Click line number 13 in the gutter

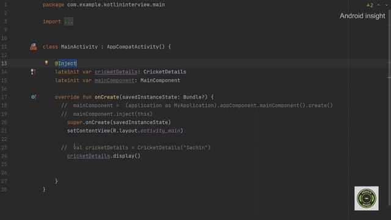4,64
